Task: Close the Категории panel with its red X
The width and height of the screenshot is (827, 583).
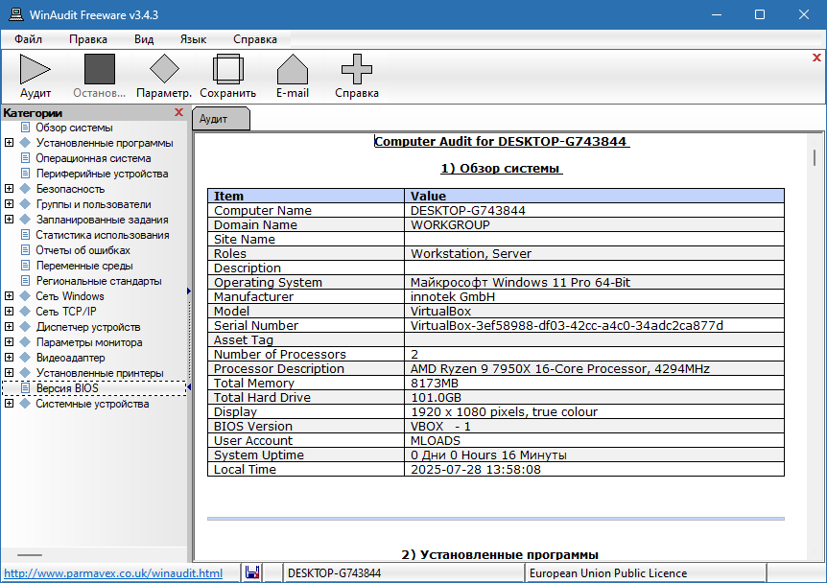Action: [178, 112]
